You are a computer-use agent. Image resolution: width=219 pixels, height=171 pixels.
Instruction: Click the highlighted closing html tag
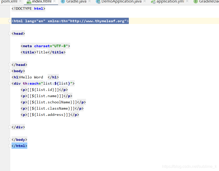coord(19,146)
